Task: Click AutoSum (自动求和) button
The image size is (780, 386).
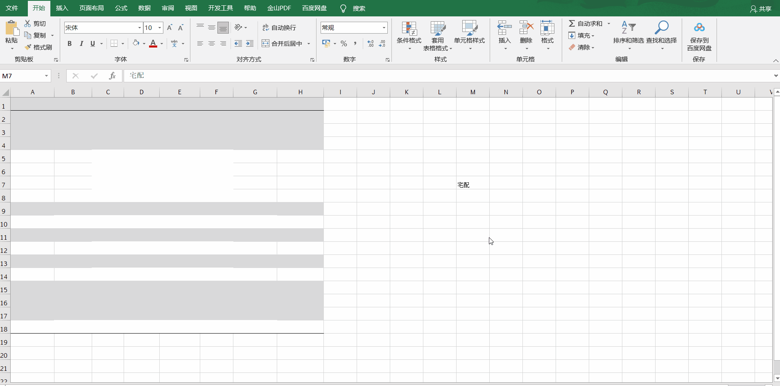Action: tap(586, 23)
